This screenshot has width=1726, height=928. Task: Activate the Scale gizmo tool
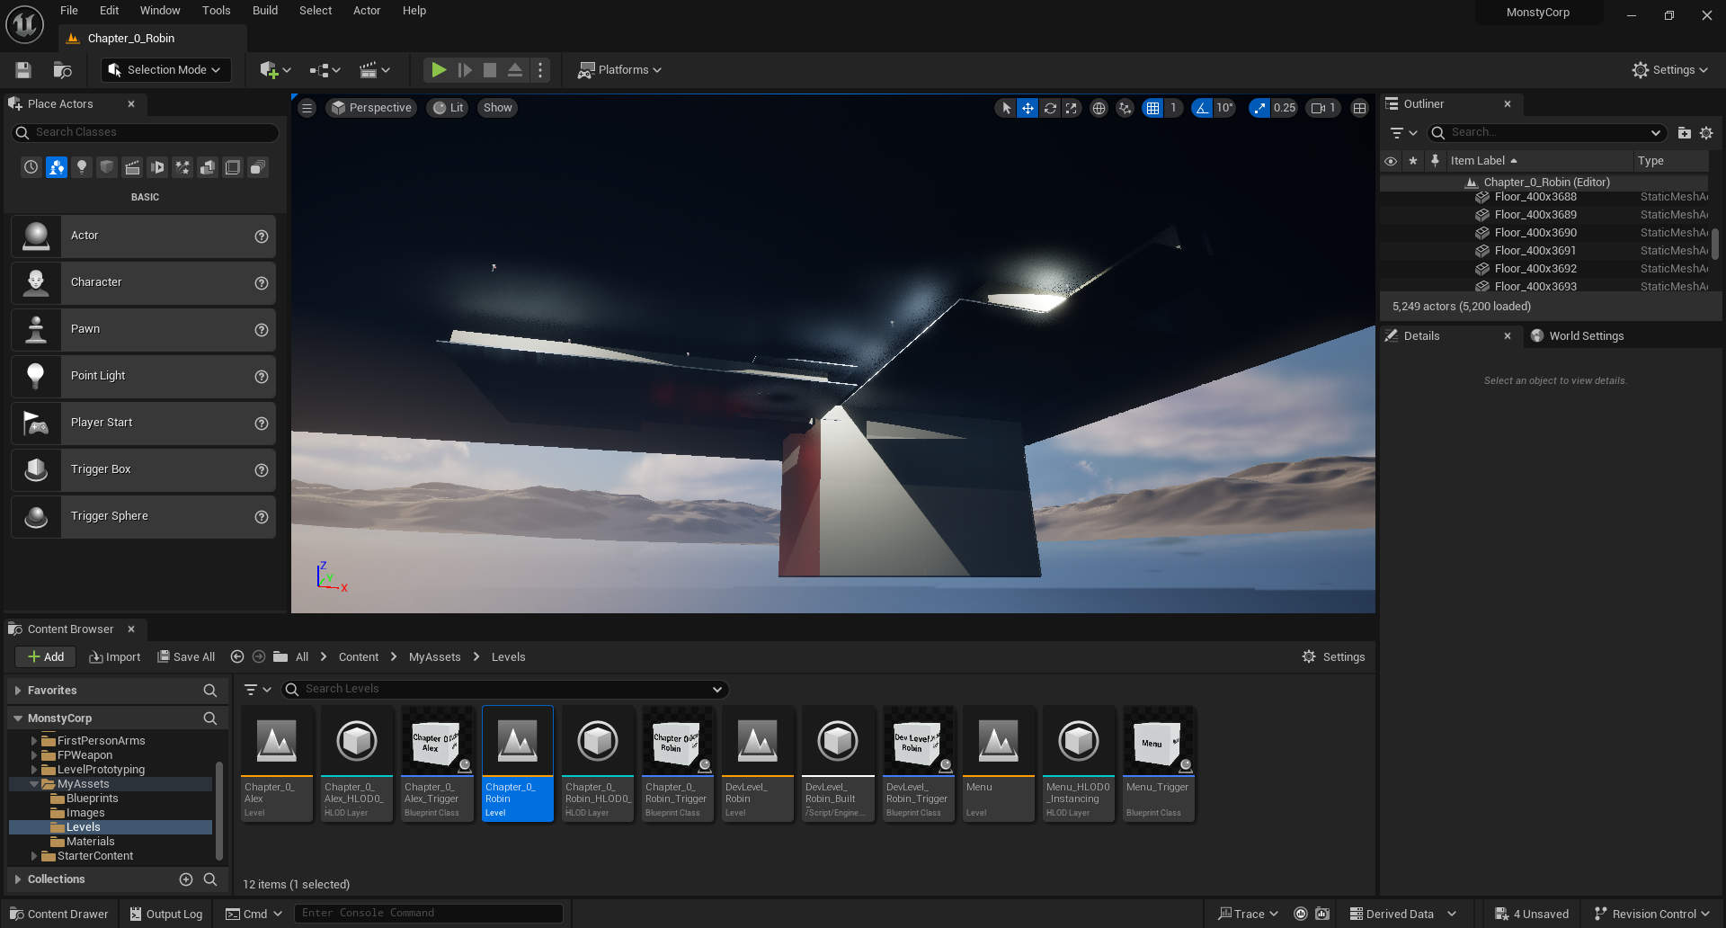coord(1072,108)
